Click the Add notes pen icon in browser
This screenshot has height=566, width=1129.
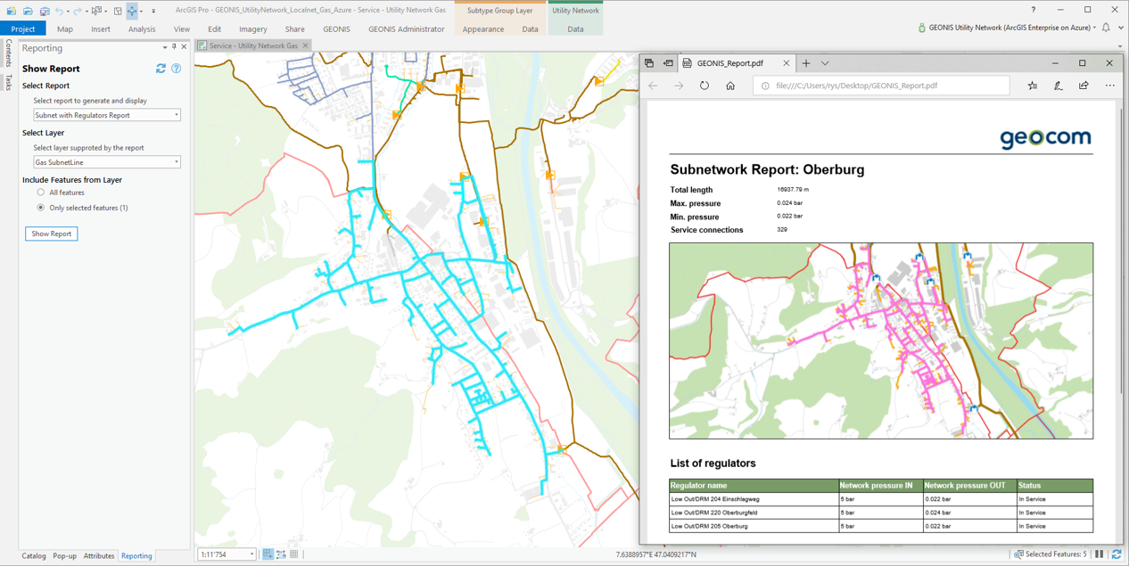point(1059,86)
